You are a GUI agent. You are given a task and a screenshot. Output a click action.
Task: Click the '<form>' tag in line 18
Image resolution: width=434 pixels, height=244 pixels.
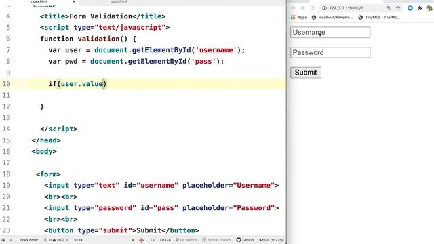point(48,174)
